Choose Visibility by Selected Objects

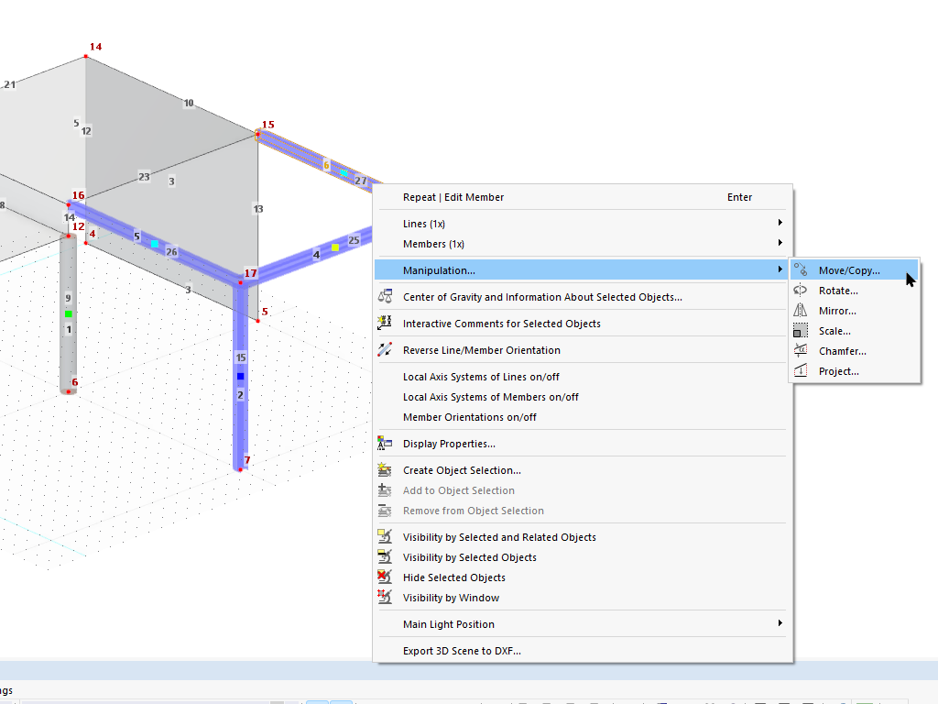pyautogui.click(x=580, y=557)
